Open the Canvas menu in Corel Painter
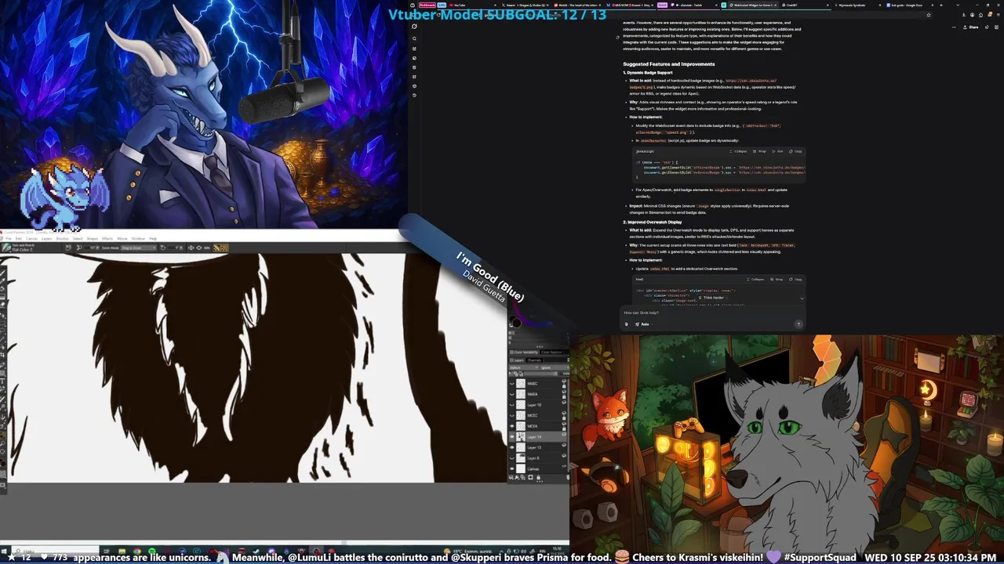The image size is (1004, 564). pyautogui.click(x=31, y=239)
